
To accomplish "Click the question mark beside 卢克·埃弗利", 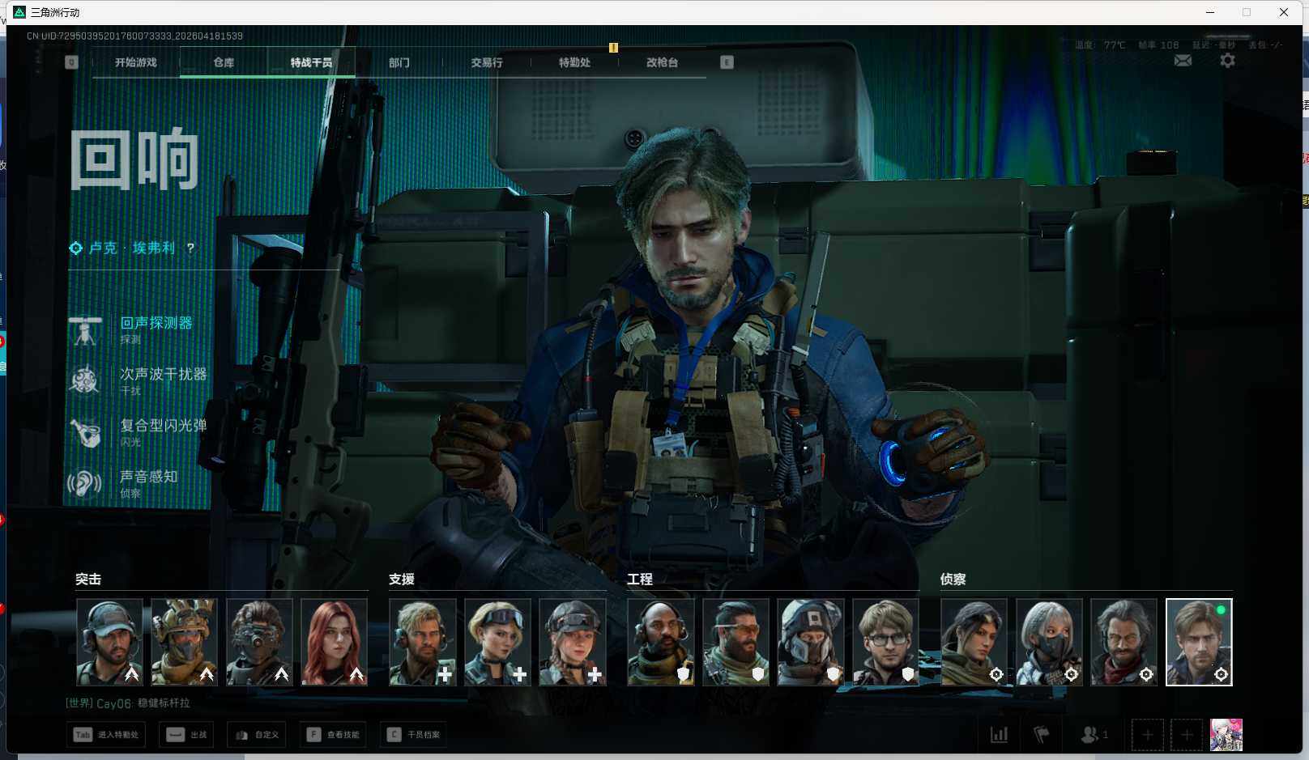I will click(190, 248).
